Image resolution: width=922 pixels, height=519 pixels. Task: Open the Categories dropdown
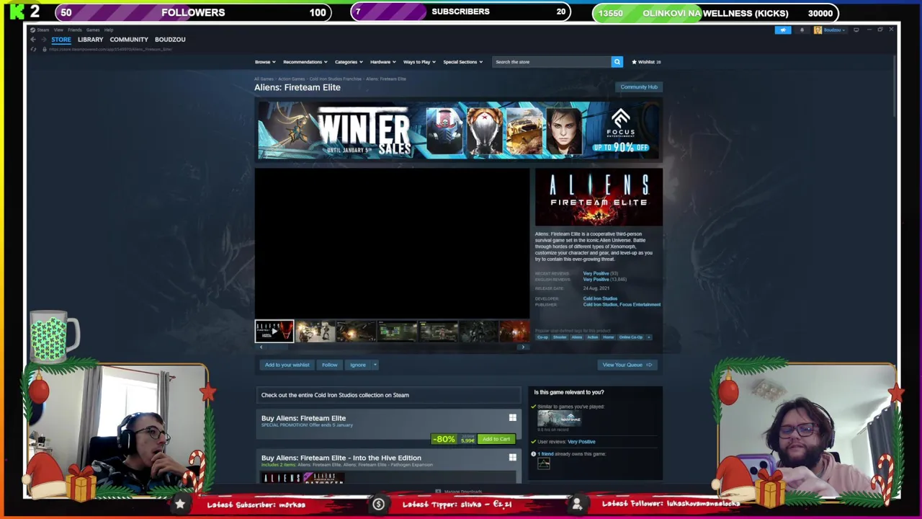[x=349, y=62]
